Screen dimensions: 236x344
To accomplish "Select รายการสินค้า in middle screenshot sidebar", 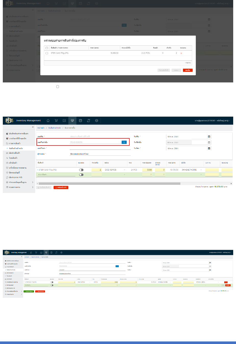I will [15, 143].
